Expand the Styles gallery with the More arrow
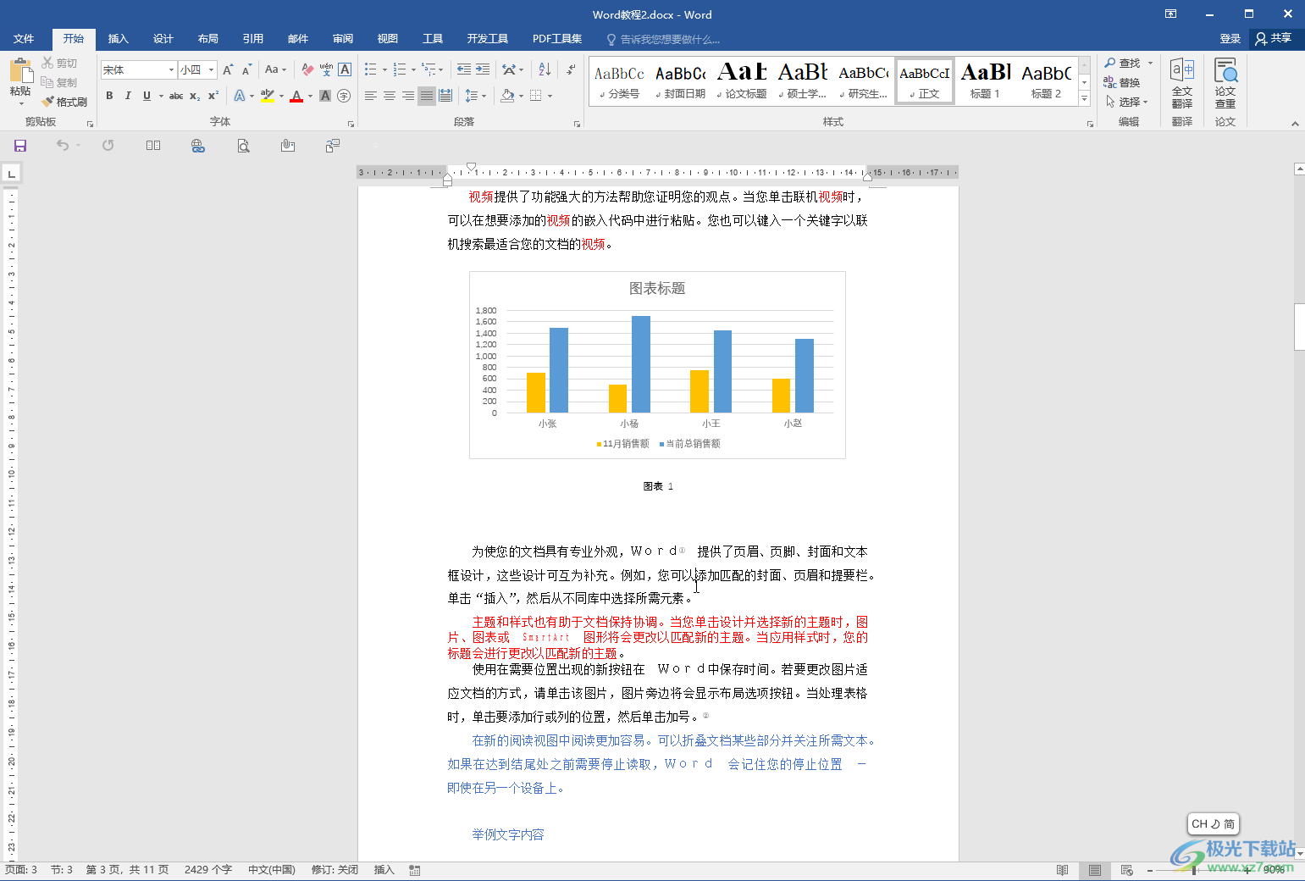1305x881 pixels. [1084, 98]
